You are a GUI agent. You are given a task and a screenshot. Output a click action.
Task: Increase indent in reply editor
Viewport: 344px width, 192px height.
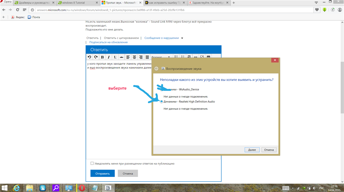point(189,57)
